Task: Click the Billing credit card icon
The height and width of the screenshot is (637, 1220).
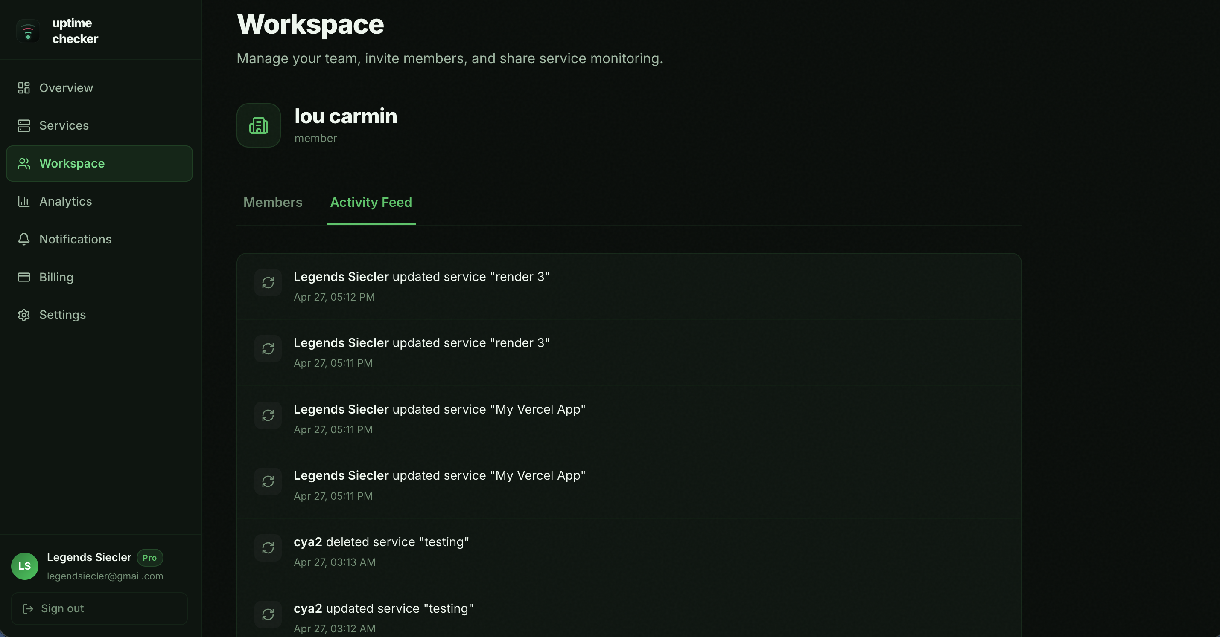Action: tap(23, 277)
